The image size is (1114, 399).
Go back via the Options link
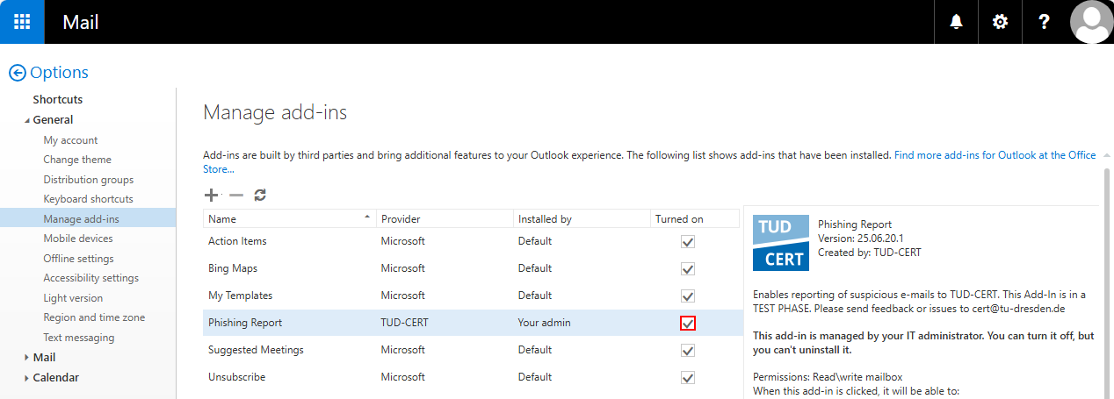59,73
